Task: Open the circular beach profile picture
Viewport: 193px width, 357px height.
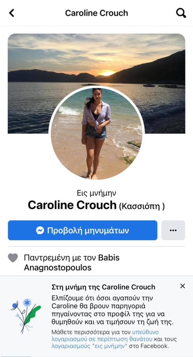Action: click(x=96, y=134)
